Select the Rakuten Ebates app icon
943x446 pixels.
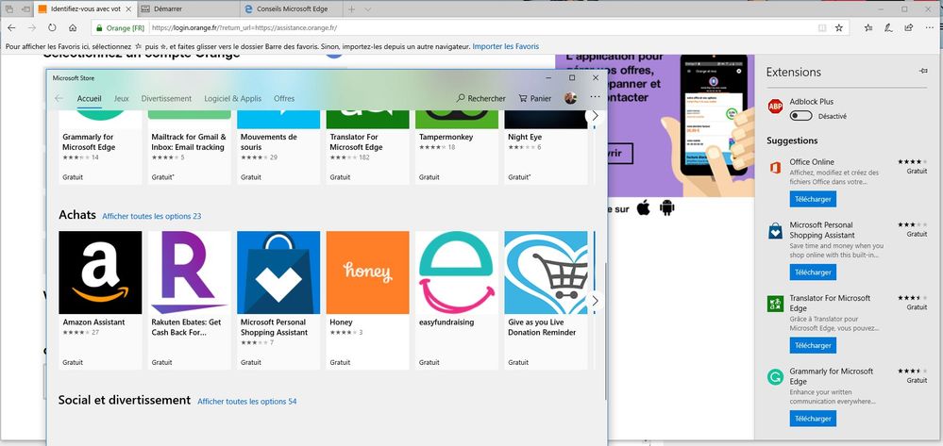tap(189, 272)
